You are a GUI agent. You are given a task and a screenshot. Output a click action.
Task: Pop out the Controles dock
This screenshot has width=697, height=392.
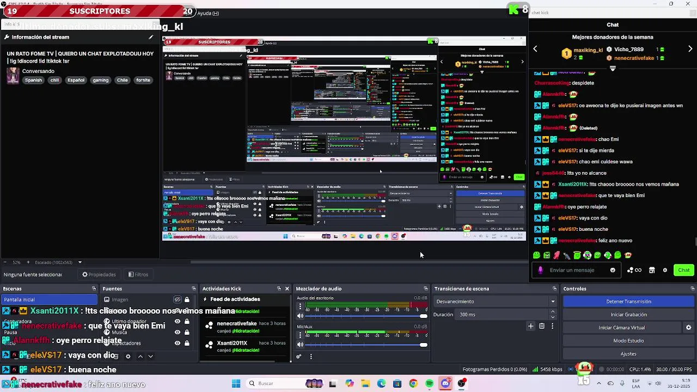[692, 289]
